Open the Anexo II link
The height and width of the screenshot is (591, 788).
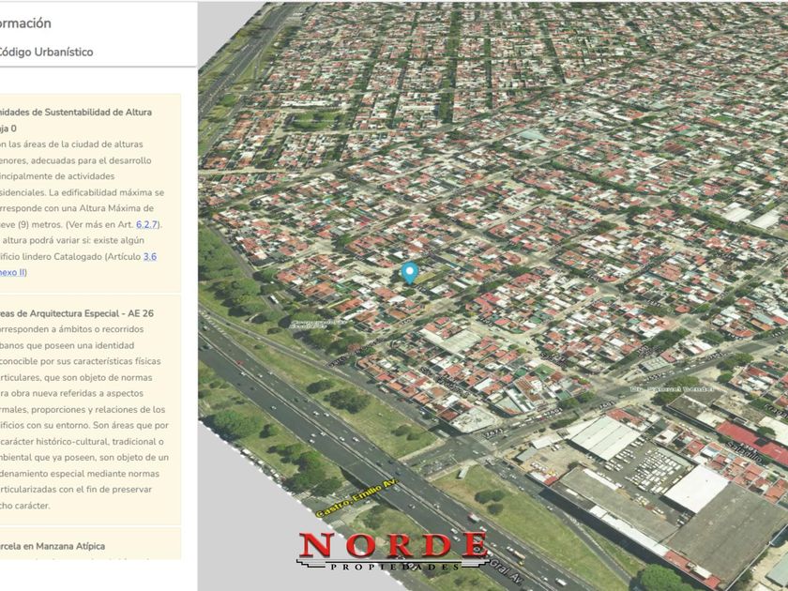[11, 272]
